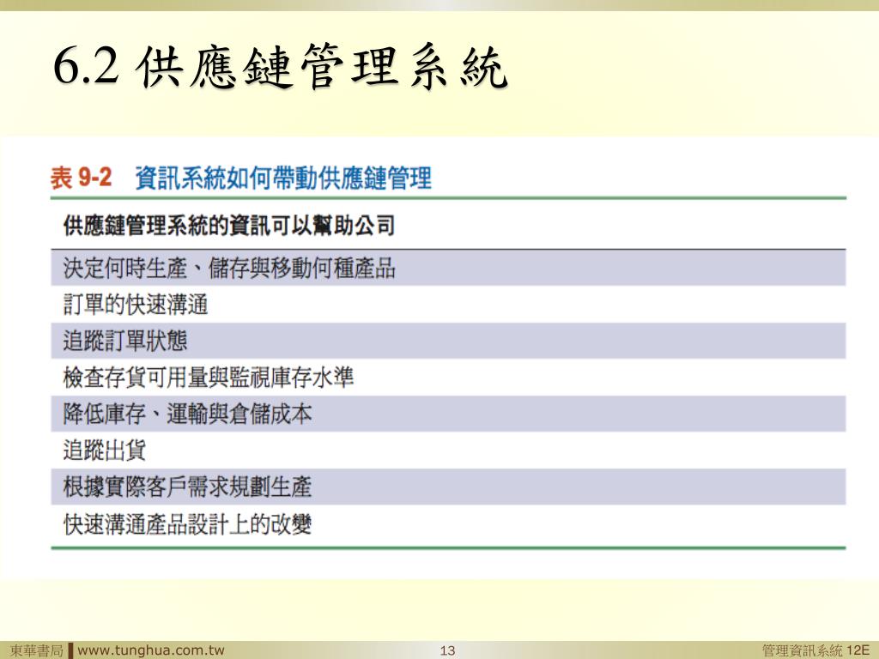Select the row 檢查存貨可用量與監視庫存水準
This screenshot has width=879, height=659.
pyautogui.click(x=448, y=378)
